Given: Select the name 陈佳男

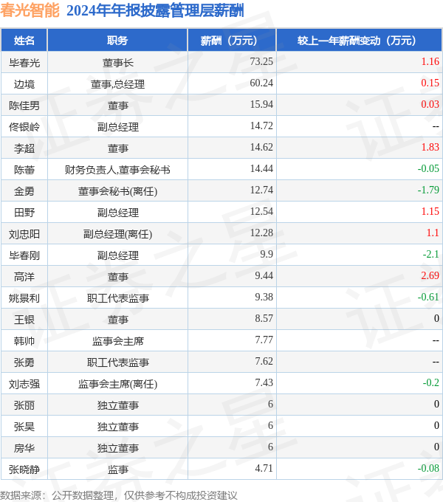Looking at the screenshot, I should pyautogui.click(x=24, y=106).
